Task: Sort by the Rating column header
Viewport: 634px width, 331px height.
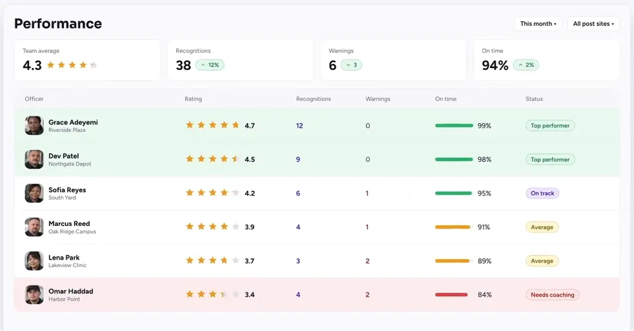Action: coord(194,98)
